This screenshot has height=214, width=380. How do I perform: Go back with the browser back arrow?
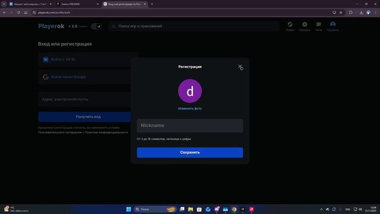pos(4,12)
